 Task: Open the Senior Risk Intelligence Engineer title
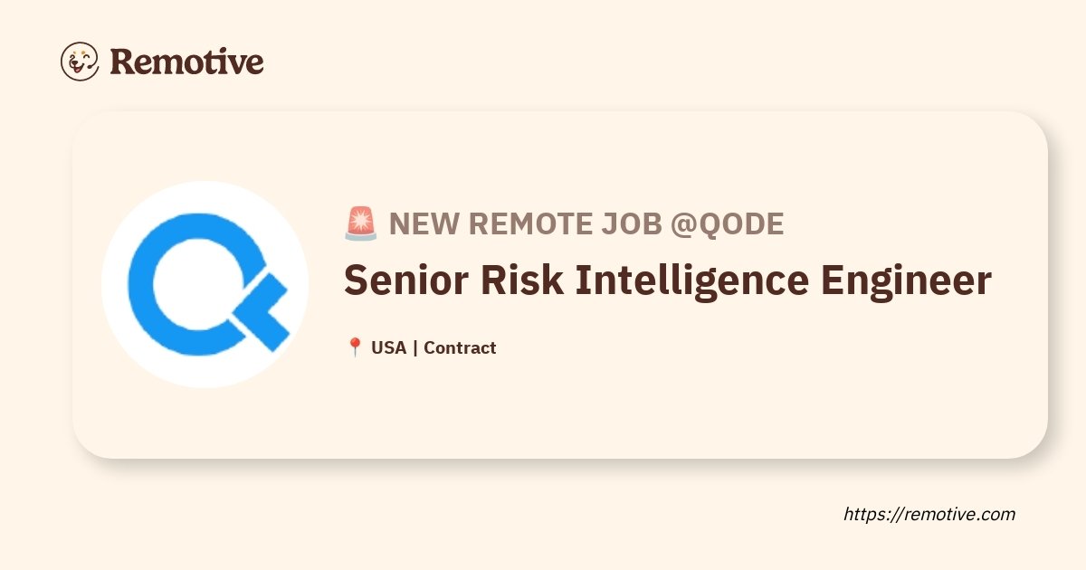(668, 281)
